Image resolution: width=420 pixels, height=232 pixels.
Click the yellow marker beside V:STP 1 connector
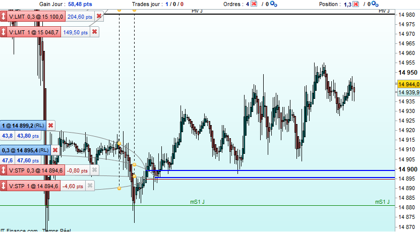119,188
